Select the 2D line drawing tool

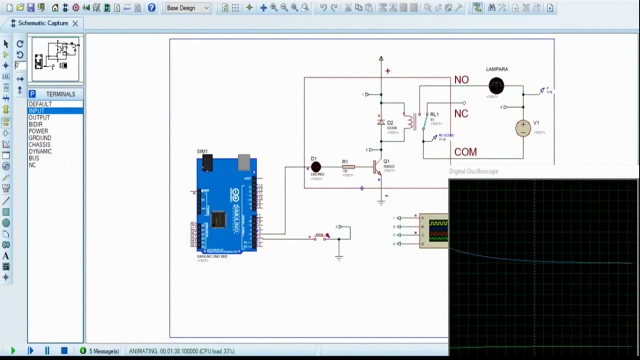point(6,201)
